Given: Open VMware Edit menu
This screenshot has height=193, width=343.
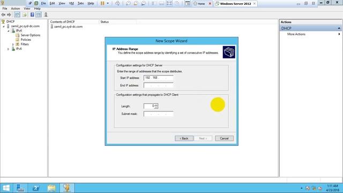Looking at the screenshot, I should point(53,3).
